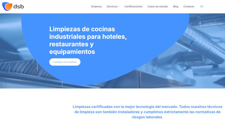Open the Contacto page
Image resolution: width=225 pixels, height=137 pixels.
[189, 6]
